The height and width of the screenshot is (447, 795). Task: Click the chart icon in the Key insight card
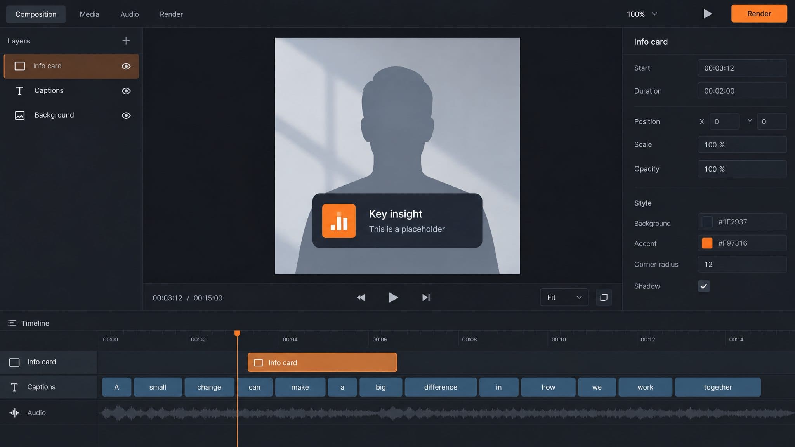[338, 221]
